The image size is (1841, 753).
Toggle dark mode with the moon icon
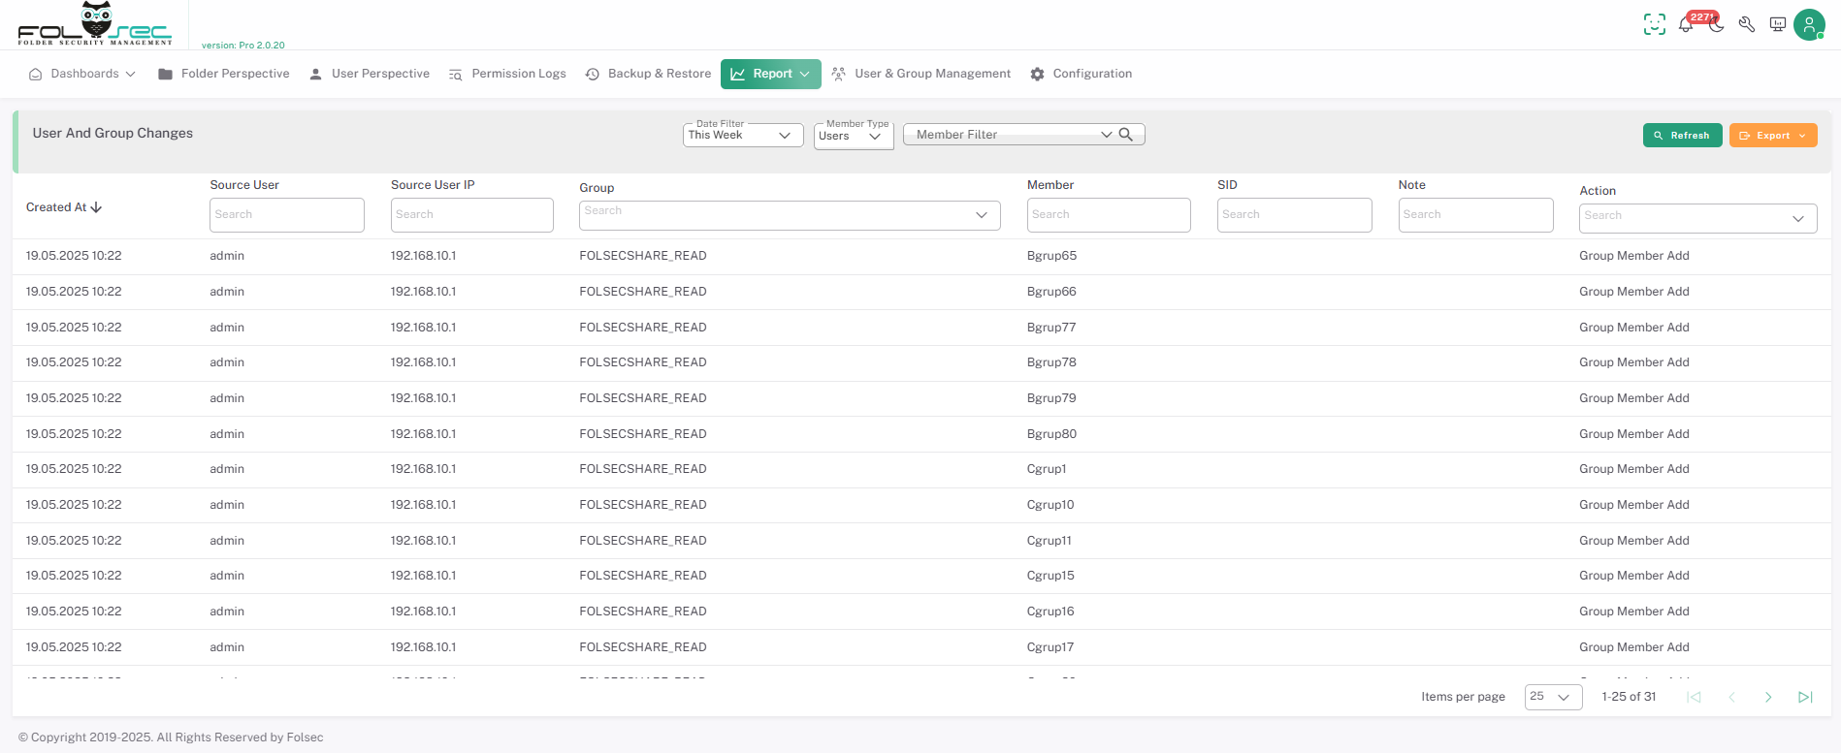[1717, 25]
